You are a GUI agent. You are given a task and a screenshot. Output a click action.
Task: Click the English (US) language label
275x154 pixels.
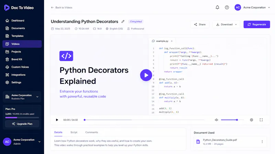[116, 29]
